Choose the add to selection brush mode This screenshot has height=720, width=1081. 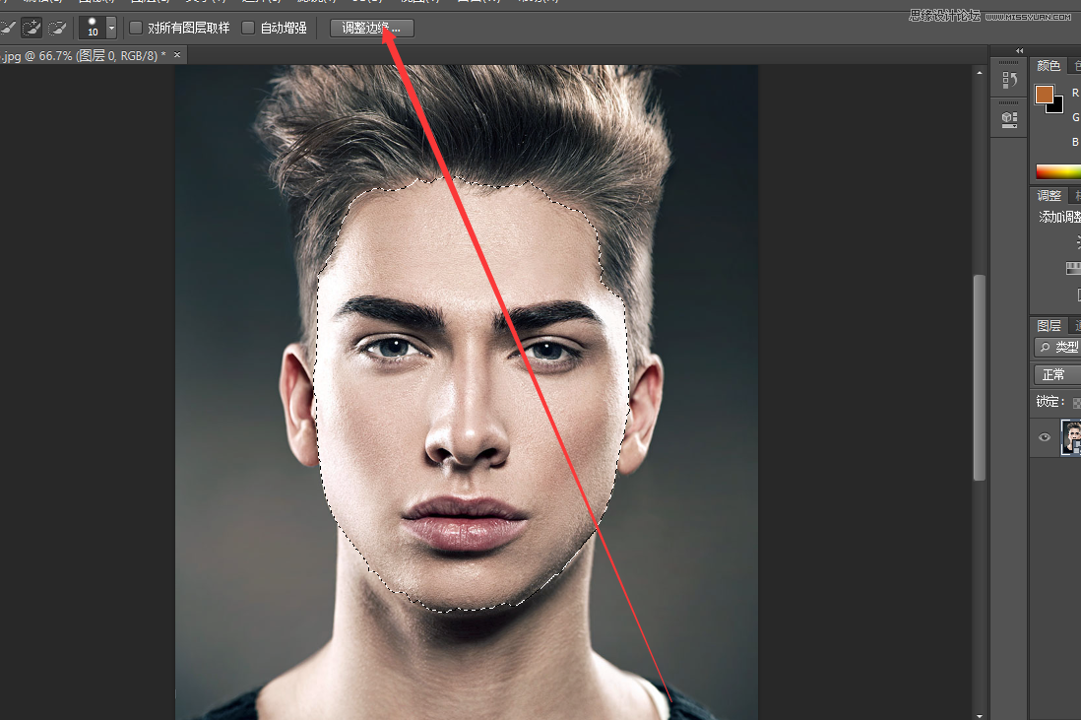pyautogui.click(x=32, y=28)
